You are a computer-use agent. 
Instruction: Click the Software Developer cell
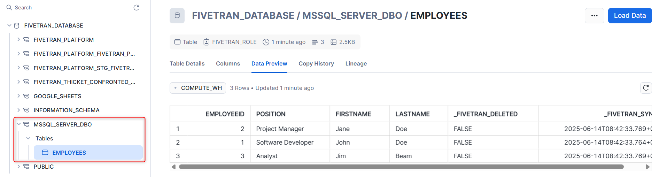[290, 143]
